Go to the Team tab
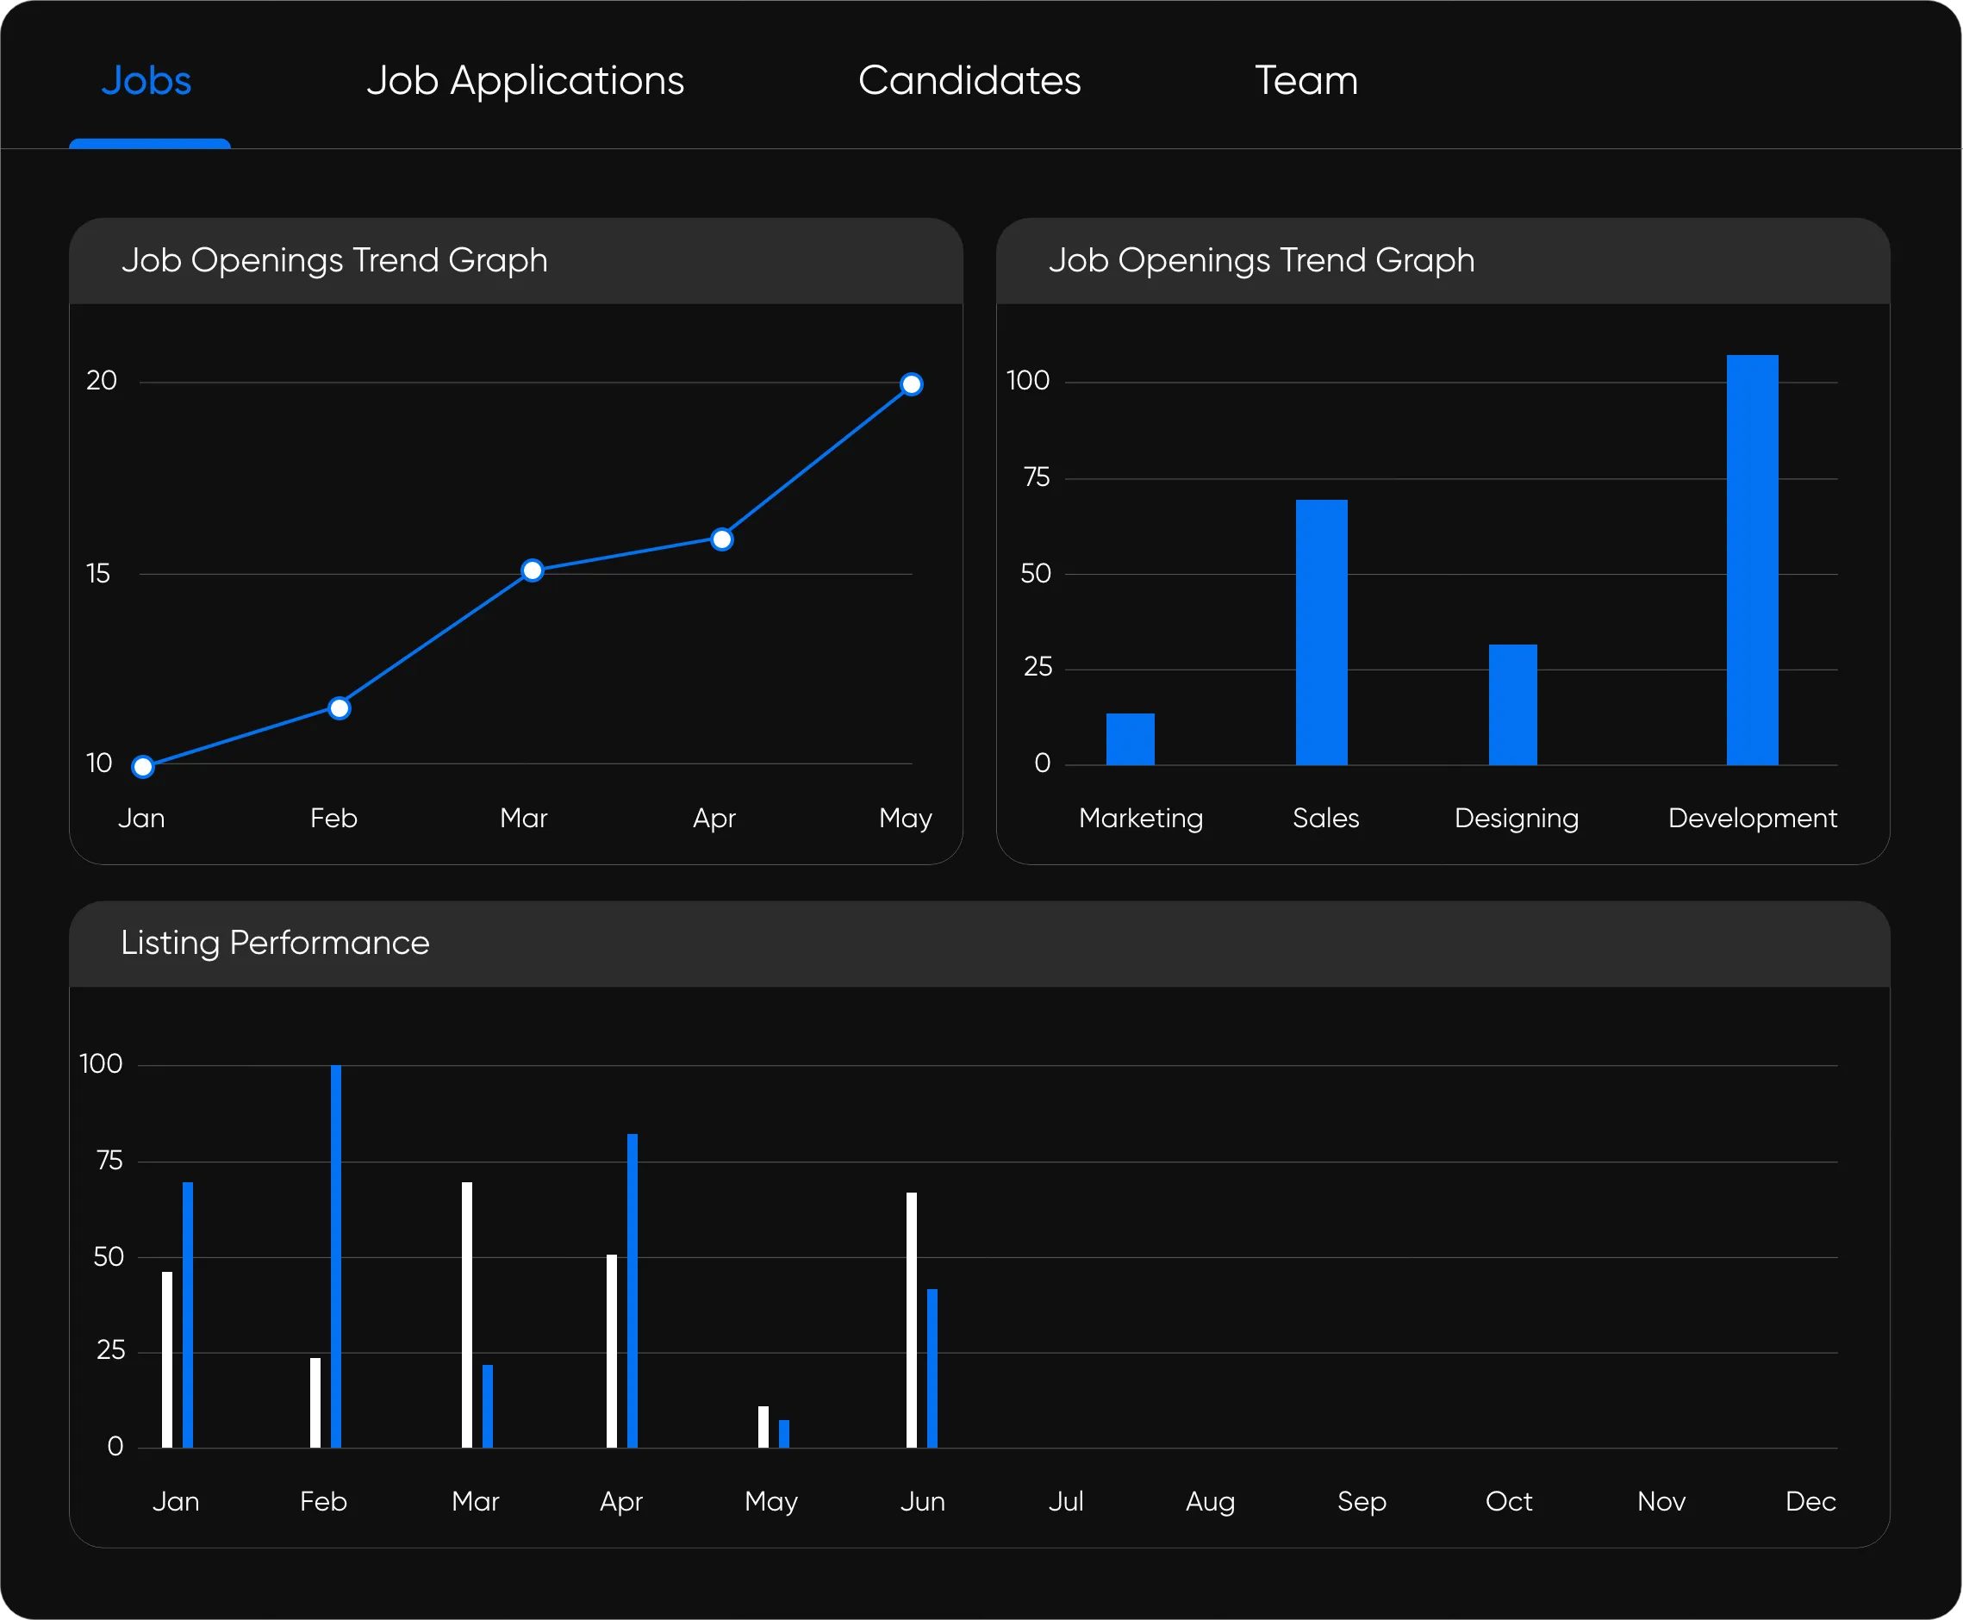 [x=1306, y=81]
